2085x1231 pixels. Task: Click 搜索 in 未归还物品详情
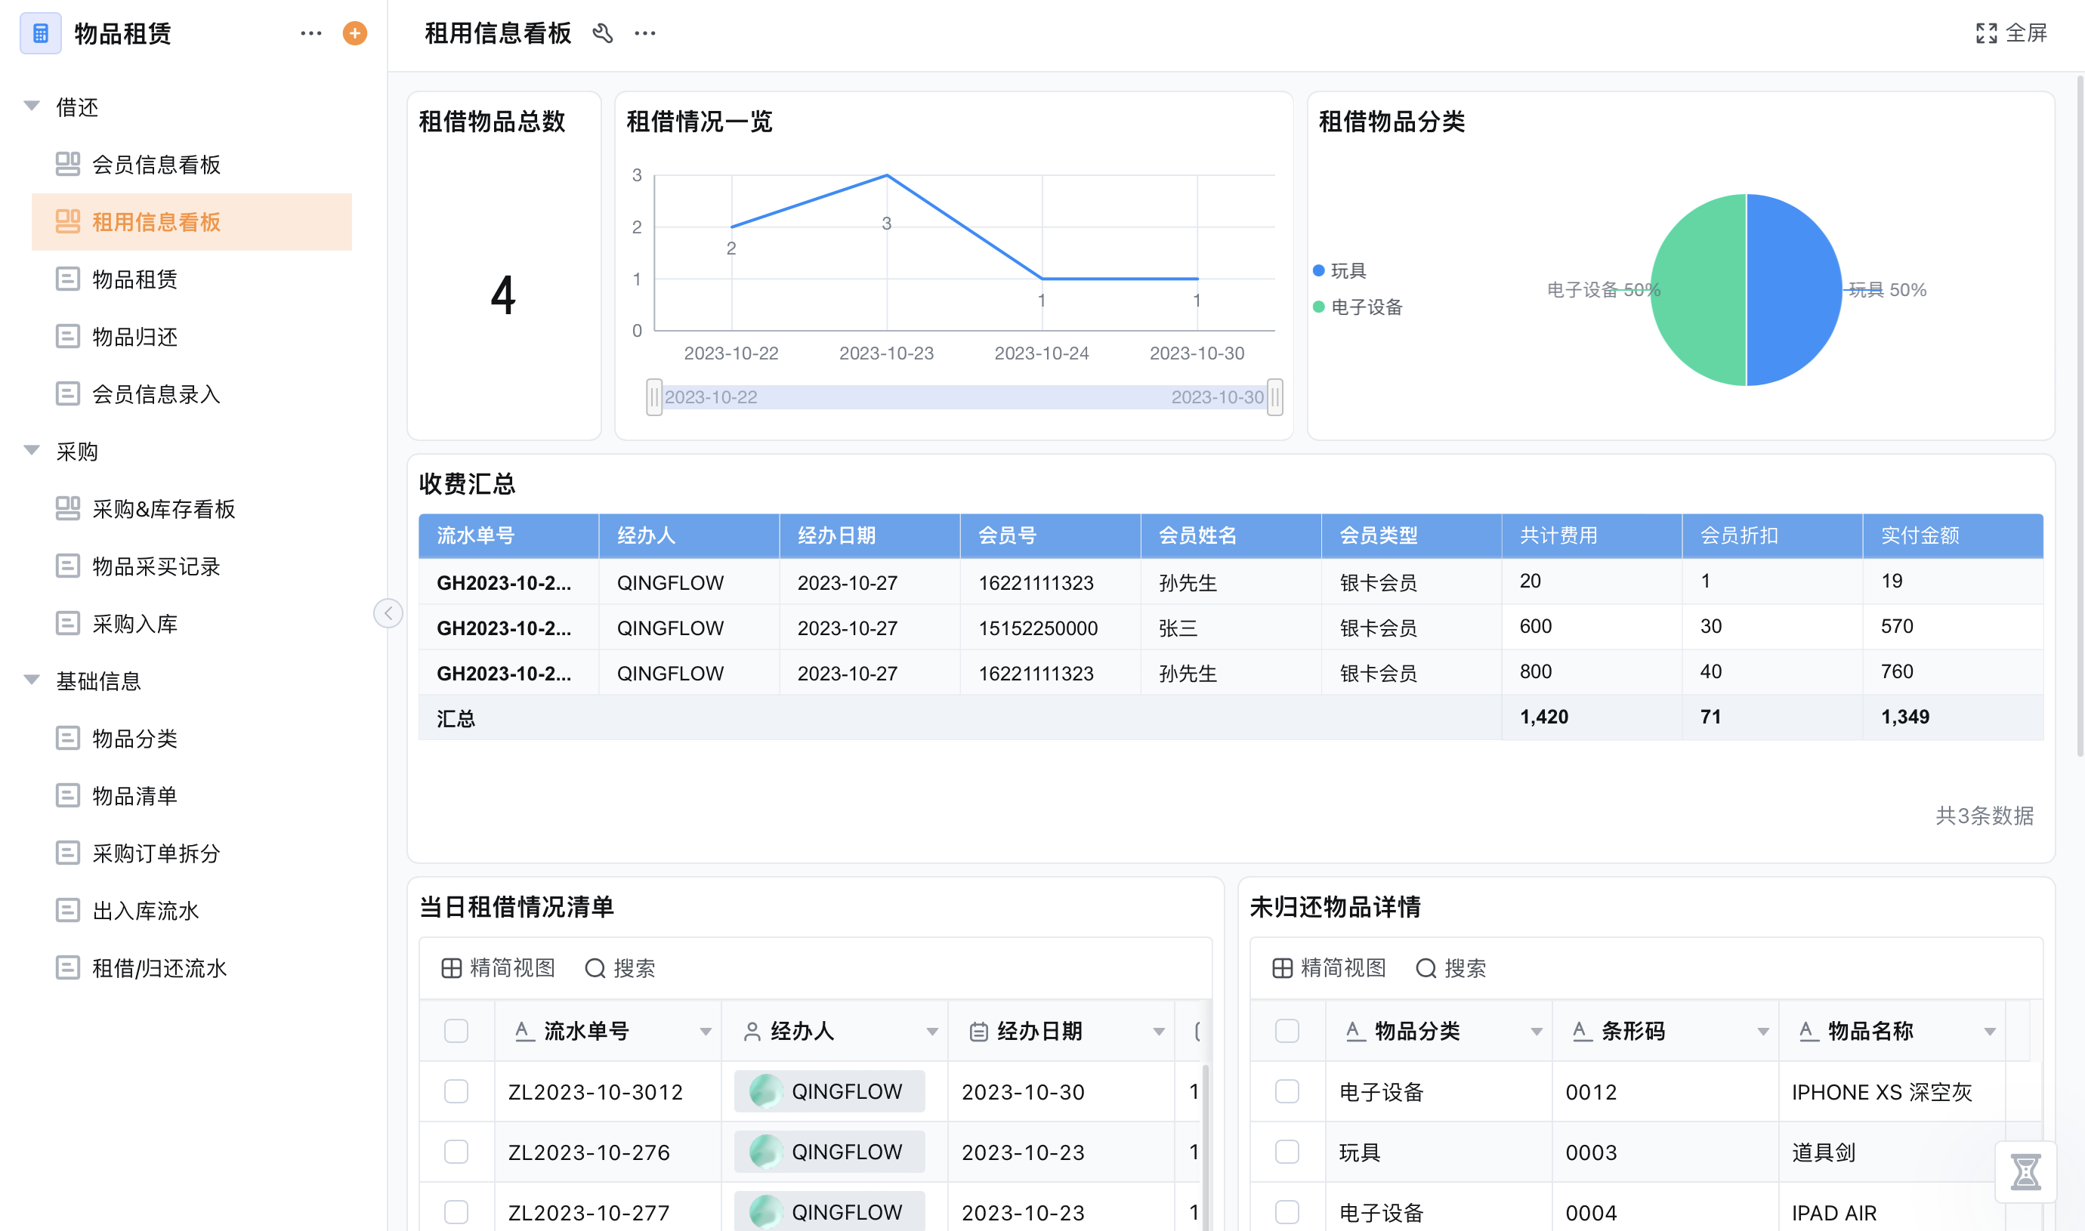1450,968
